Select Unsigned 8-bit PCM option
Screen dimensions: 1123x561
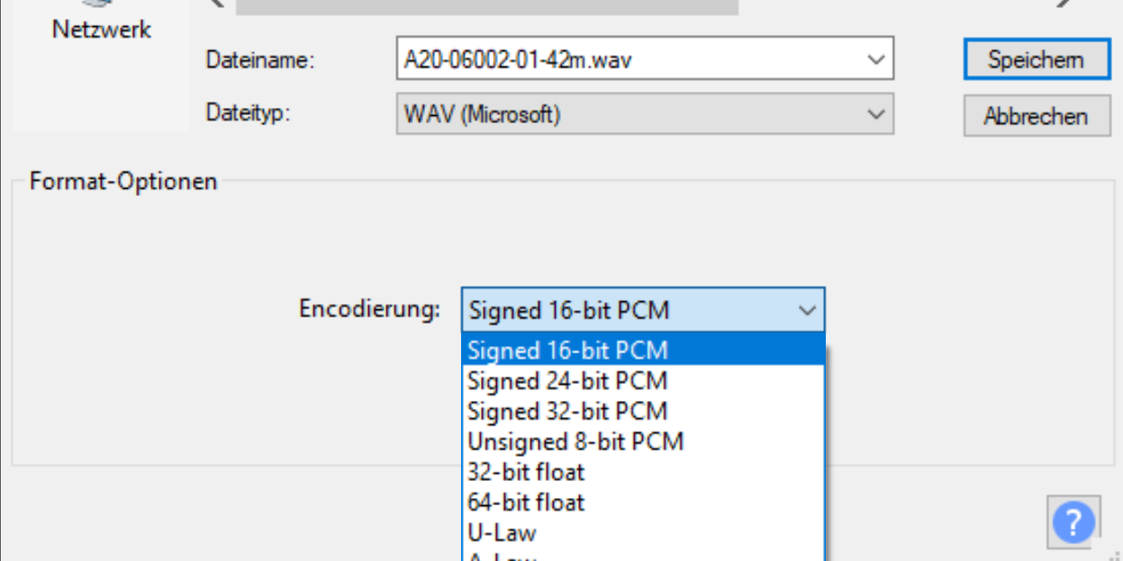(x=643, y=441)
